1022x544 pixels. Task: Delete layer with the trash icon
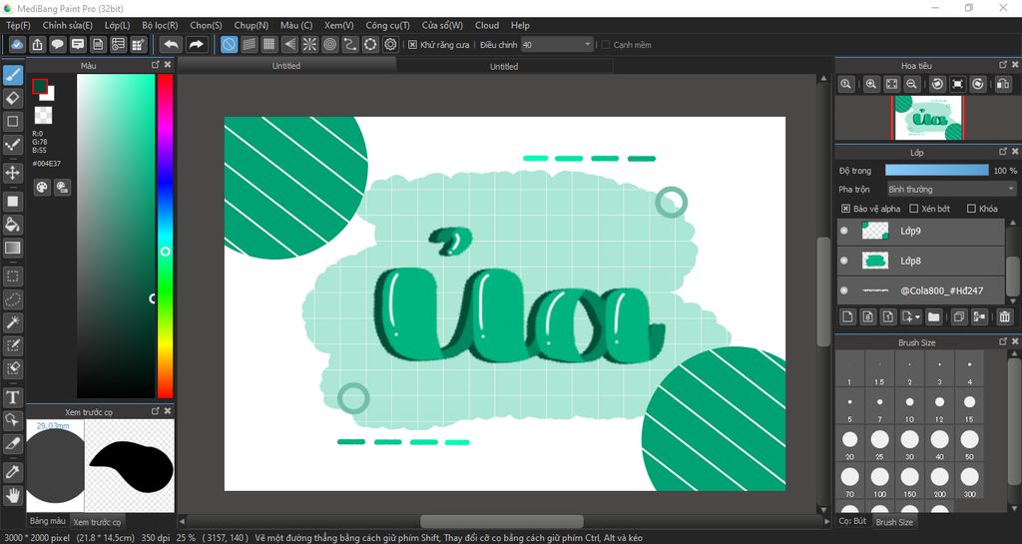click(x=1004, y=317)
